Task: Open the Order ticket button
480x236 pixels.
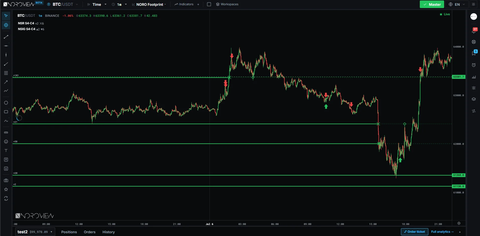Action: click(415, 232)
